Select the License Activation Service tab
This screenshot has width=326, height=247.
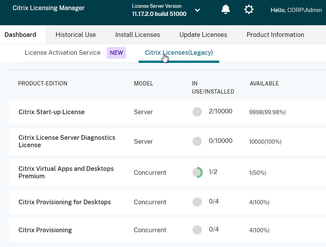click(62, 52)
